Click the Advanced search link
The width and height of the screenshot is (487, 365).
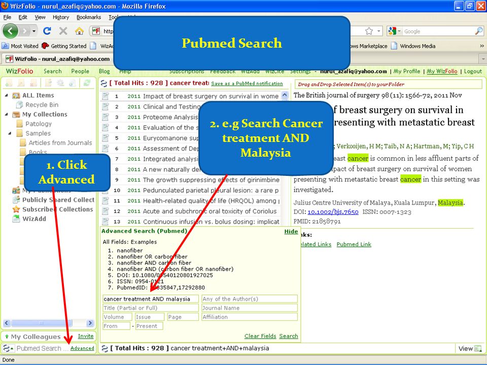coord(82,348)
